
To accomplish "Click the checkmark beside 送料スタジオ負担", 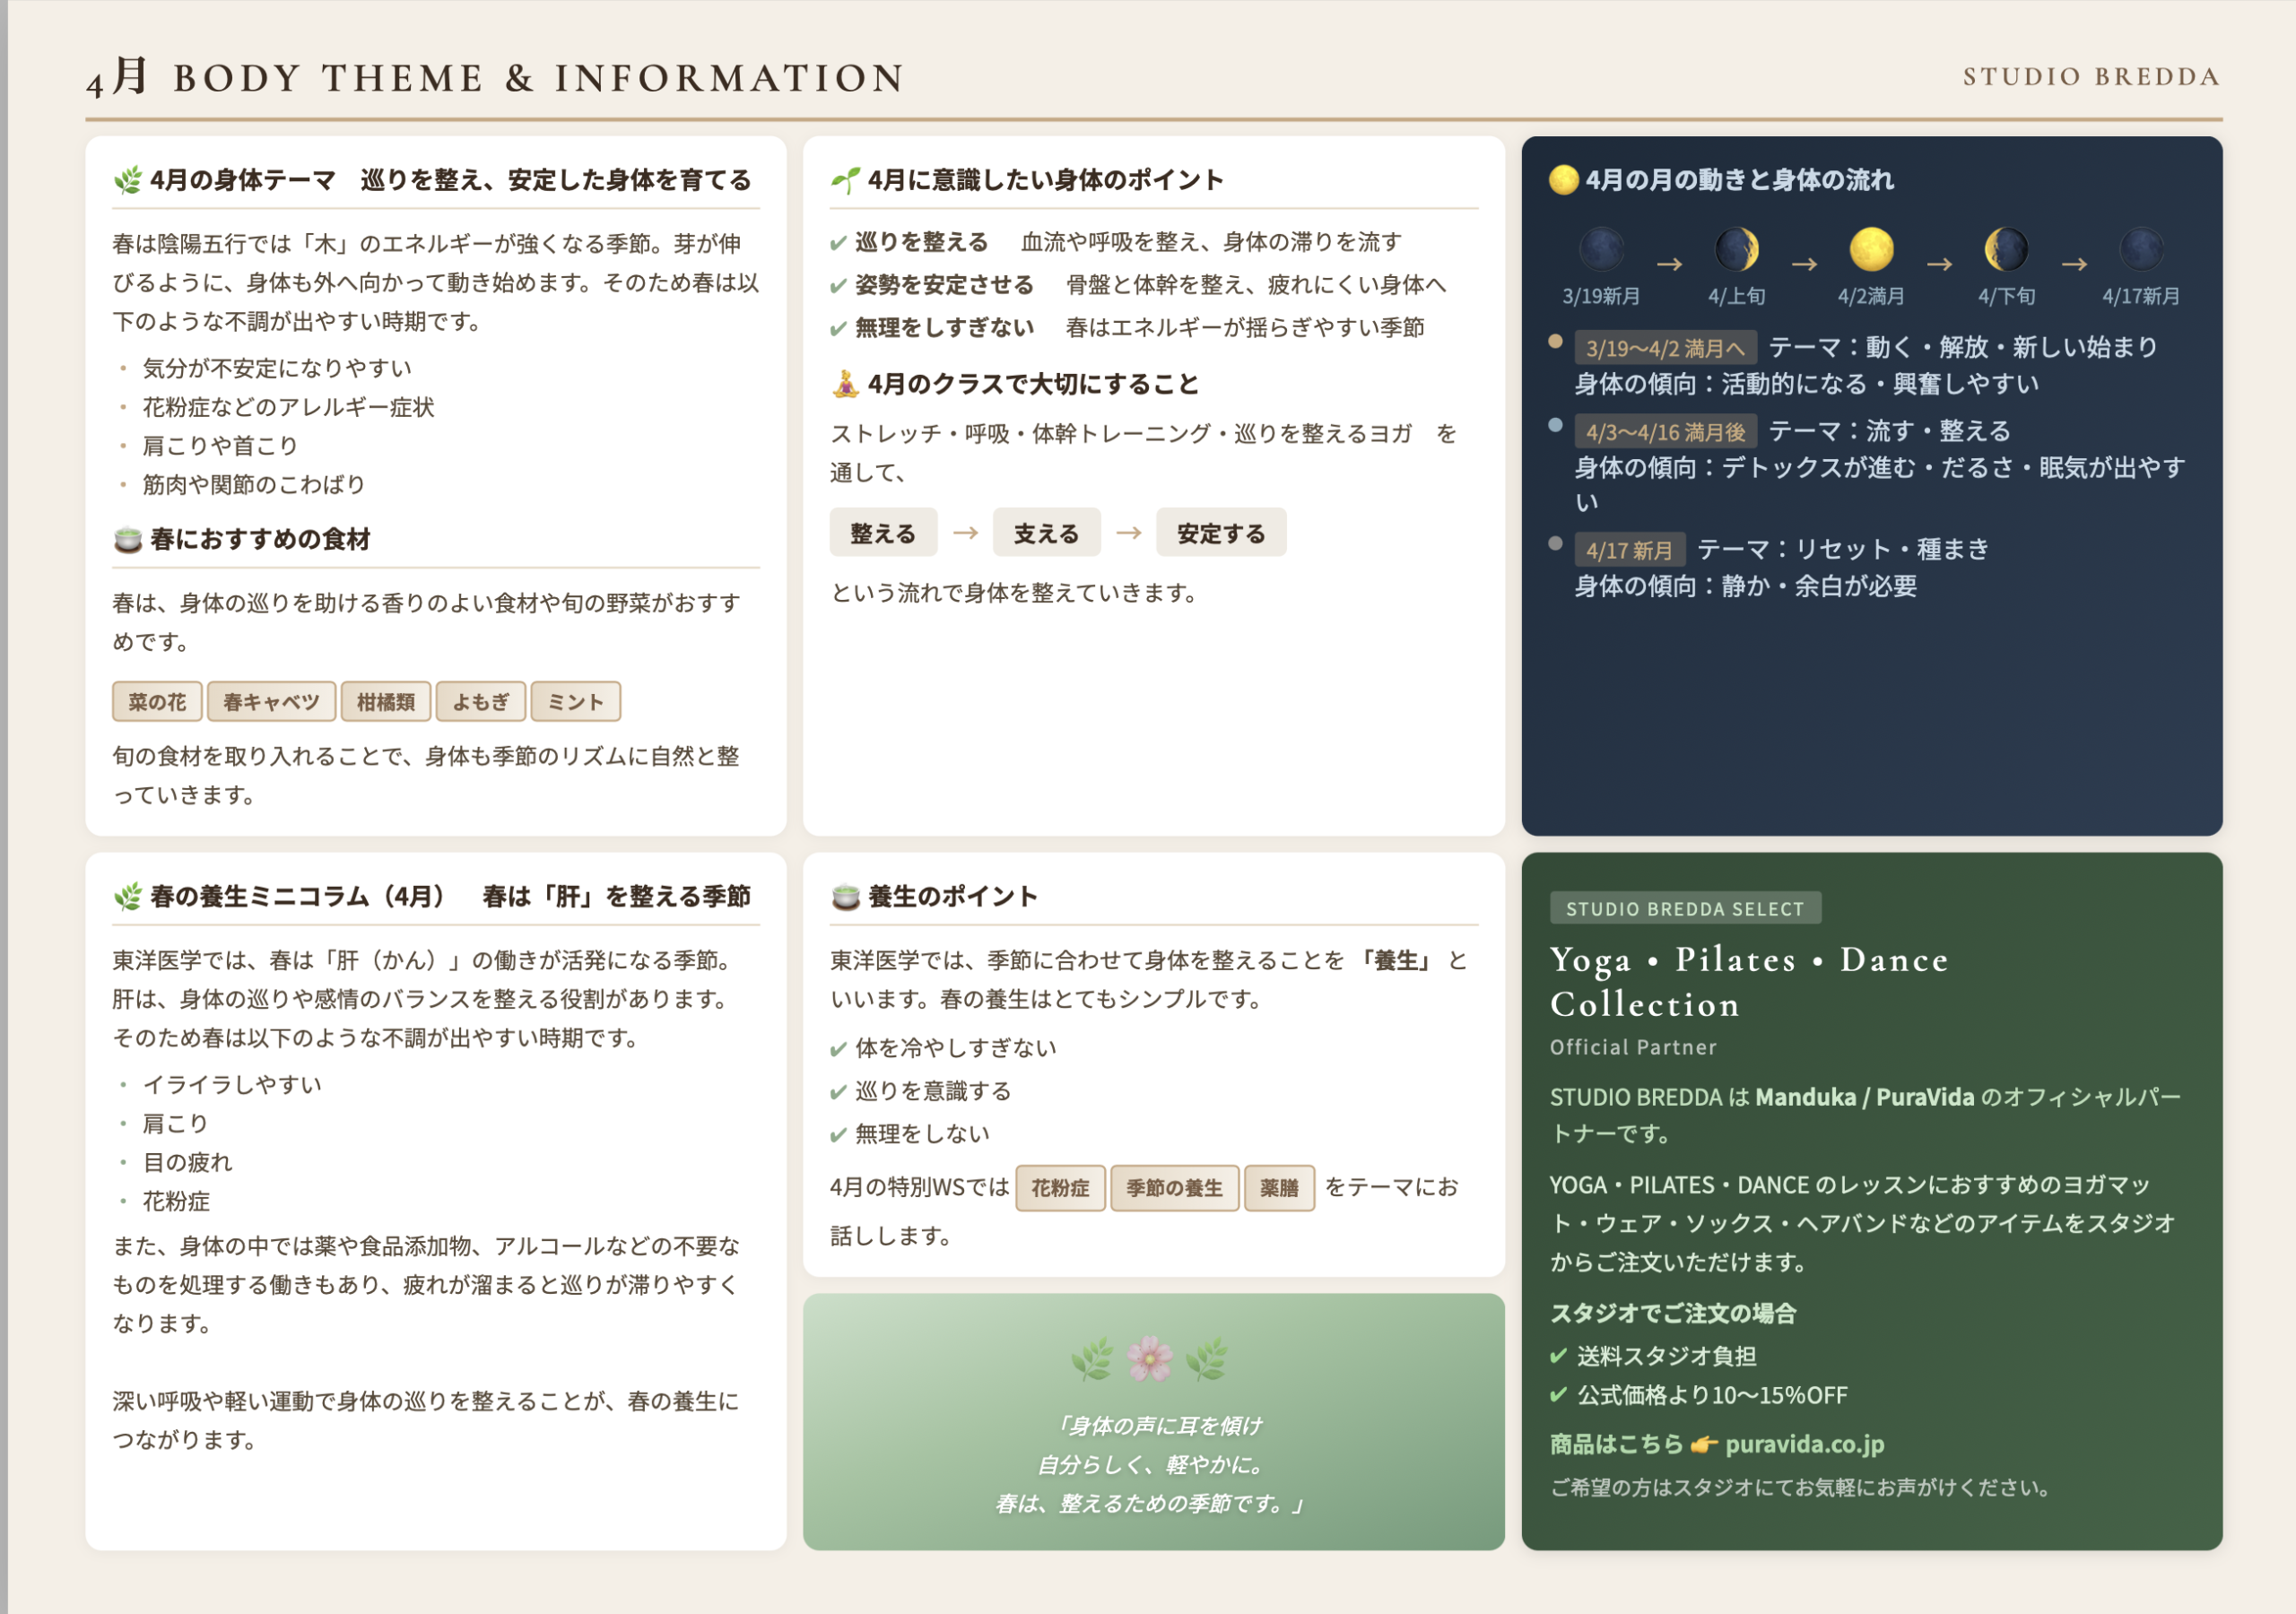I will (1557, 1356).
